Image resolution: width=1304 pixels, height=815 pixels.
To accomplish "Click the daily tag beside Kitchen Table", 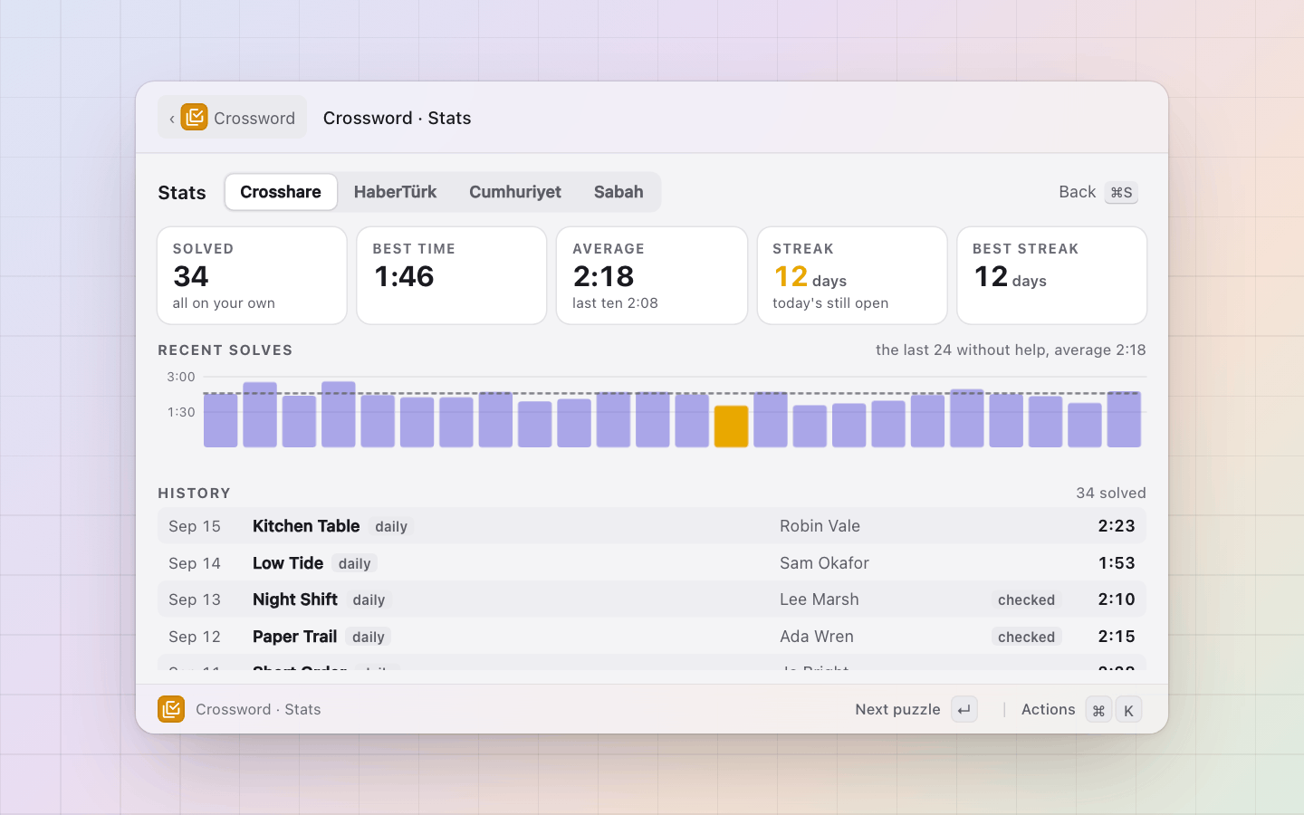I will click(x=391, y=527).
